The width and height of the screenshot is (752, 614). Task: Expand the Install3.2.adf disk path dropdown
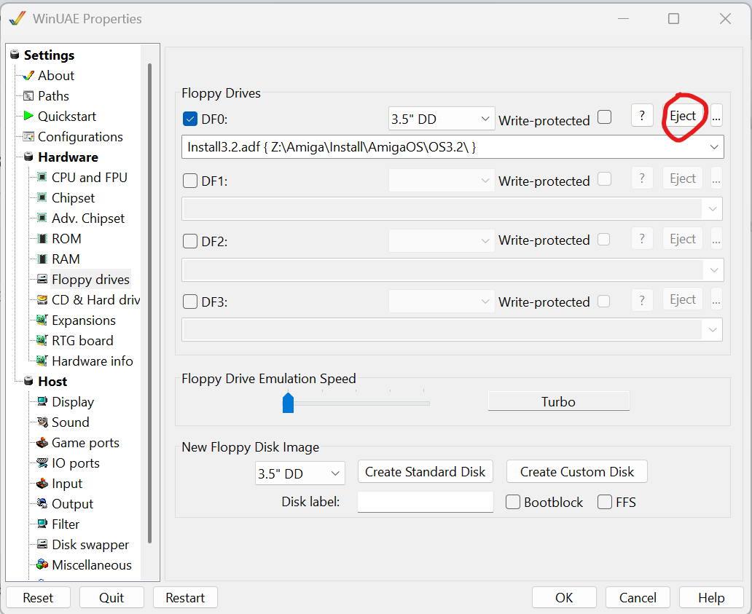point(713,147)
